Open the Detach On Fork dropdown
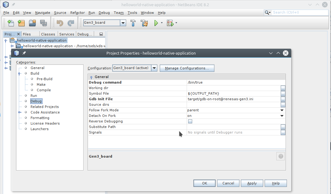This screenshot has width=331, height=194. pos(282,116)
